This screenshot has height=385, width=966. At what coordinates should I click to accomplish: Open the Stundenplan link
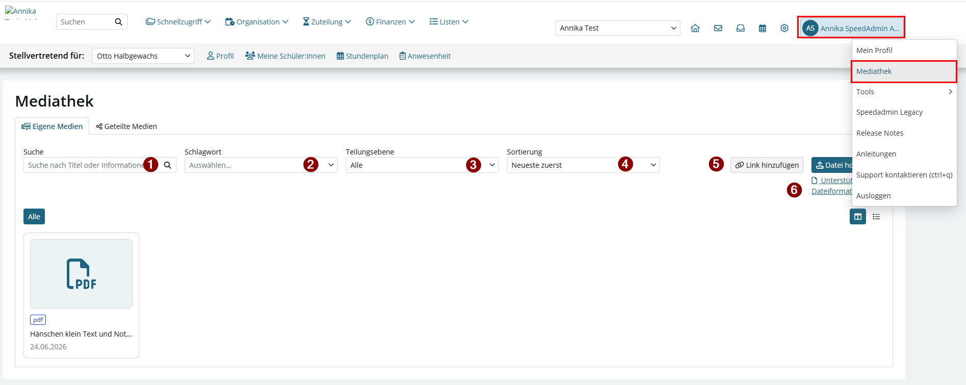[x=362, y=56]
